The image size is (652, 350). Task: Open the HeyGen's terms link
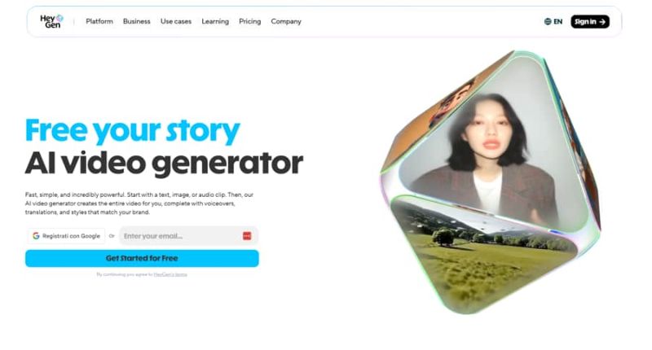(170, 274)
